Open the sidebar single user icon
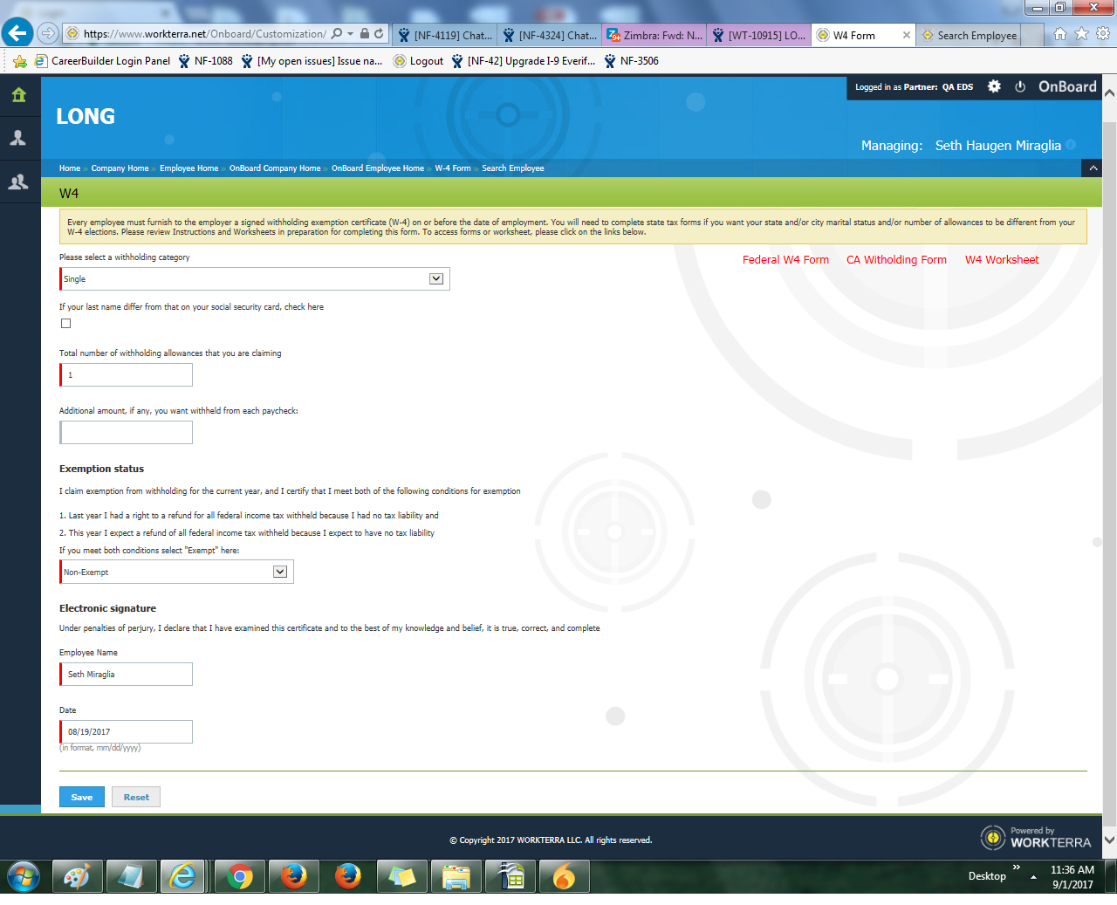1117x905 pixels. (19, 138)
